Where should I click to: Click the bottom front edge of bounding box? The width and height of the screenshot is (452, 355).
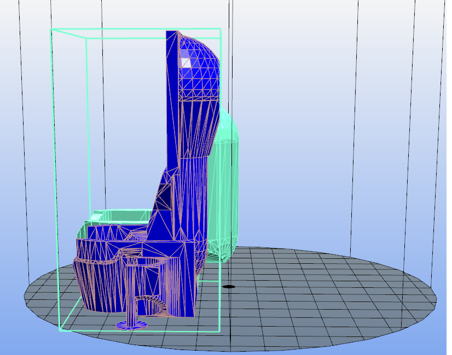click(137, 331)
